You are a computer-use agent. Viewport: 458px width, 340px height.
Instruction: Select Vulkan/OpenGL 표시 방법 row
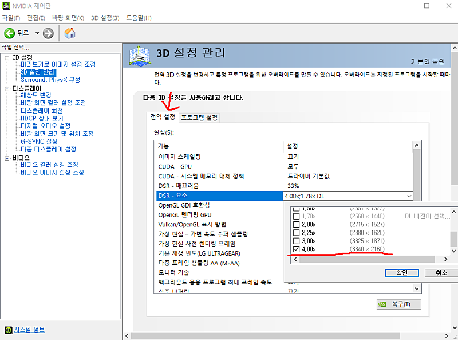point(219,224)
